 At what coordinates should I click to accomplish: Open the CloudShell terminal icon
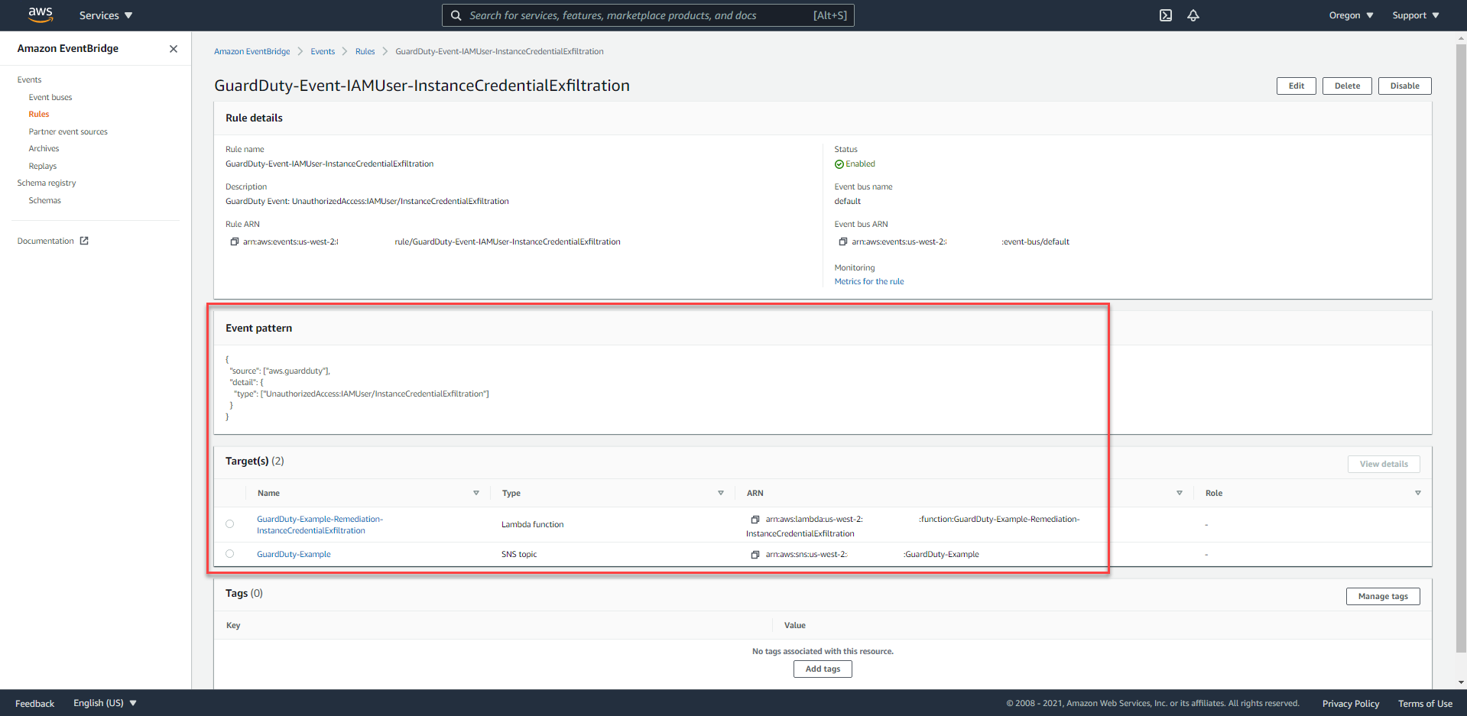click(x=1166, y=15)
